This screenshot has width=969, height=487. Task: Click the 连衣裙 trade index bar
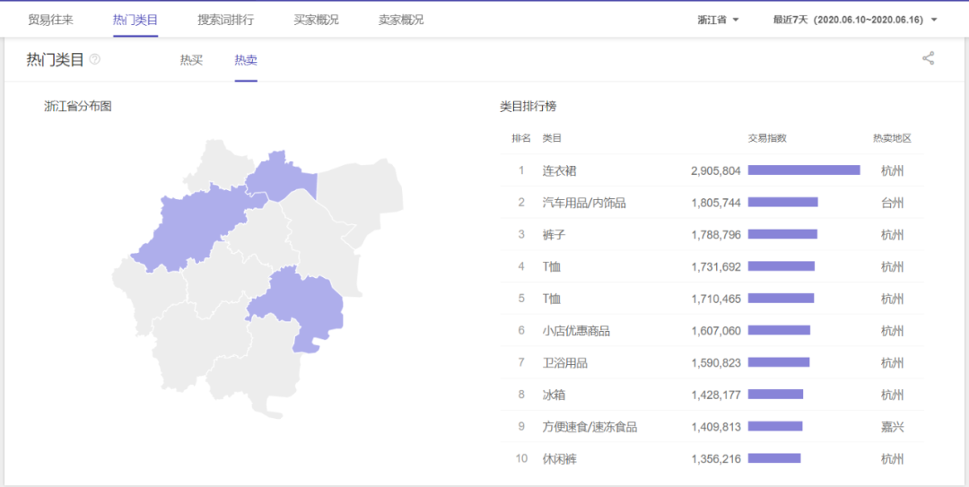(x=803, y=170)
